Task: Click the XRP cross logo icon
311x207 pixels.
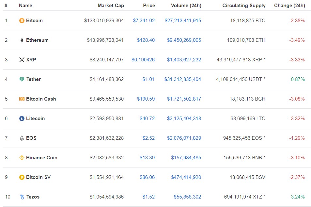Action: (x=22, y=60)
